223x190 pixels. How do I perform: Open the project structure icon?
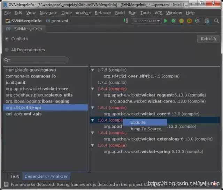click(207, 21)
